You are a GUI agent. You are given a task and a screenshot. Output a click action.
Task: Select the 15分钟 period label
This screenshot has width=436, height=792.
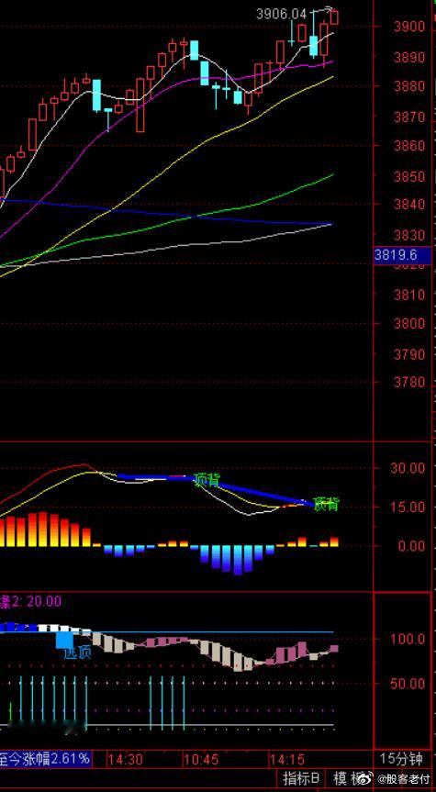pos(403,758)
